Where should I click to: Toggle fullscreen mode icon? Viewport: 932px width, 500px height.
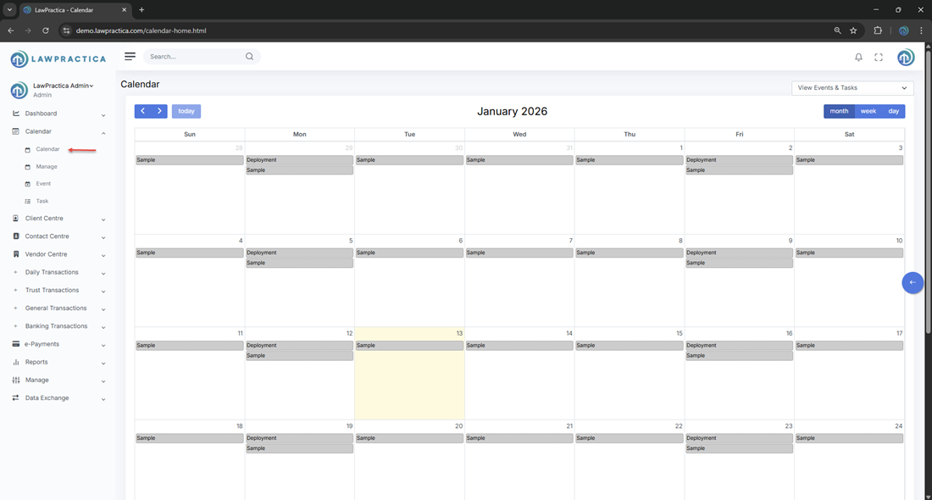[879, 57]
